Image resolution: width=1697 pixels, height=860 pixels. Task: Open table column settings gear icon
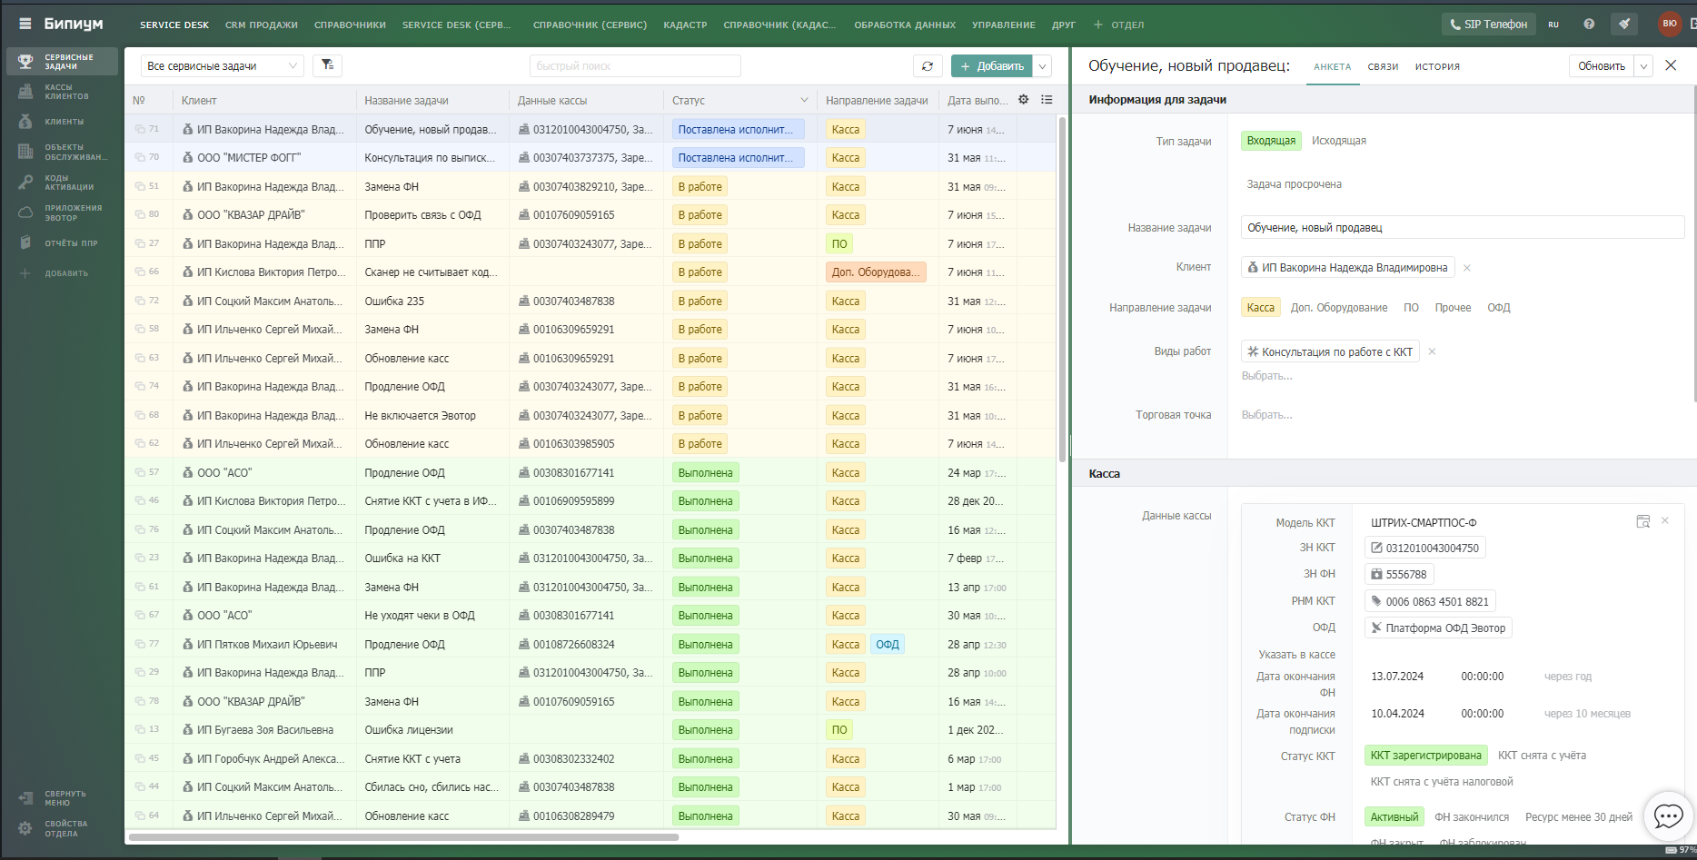[1023, 100]
